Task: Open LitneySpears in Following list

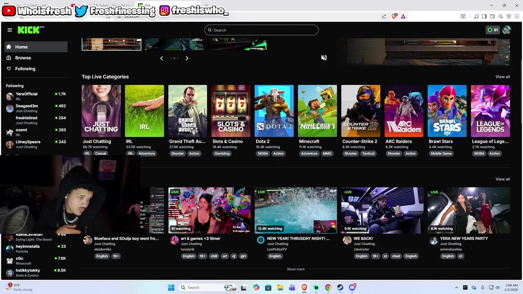Action: [x=36, y=144]
